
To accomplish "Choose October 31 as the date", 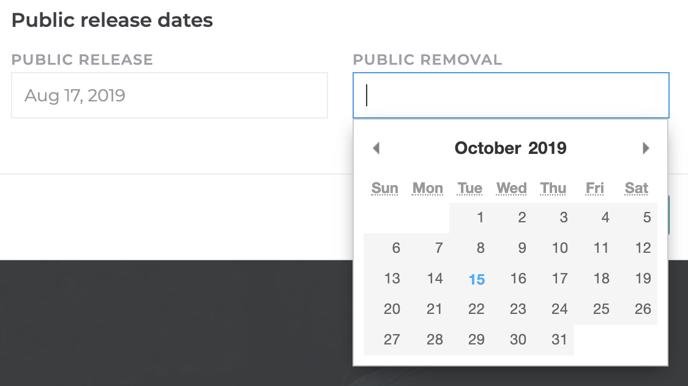I will [559, 340].
